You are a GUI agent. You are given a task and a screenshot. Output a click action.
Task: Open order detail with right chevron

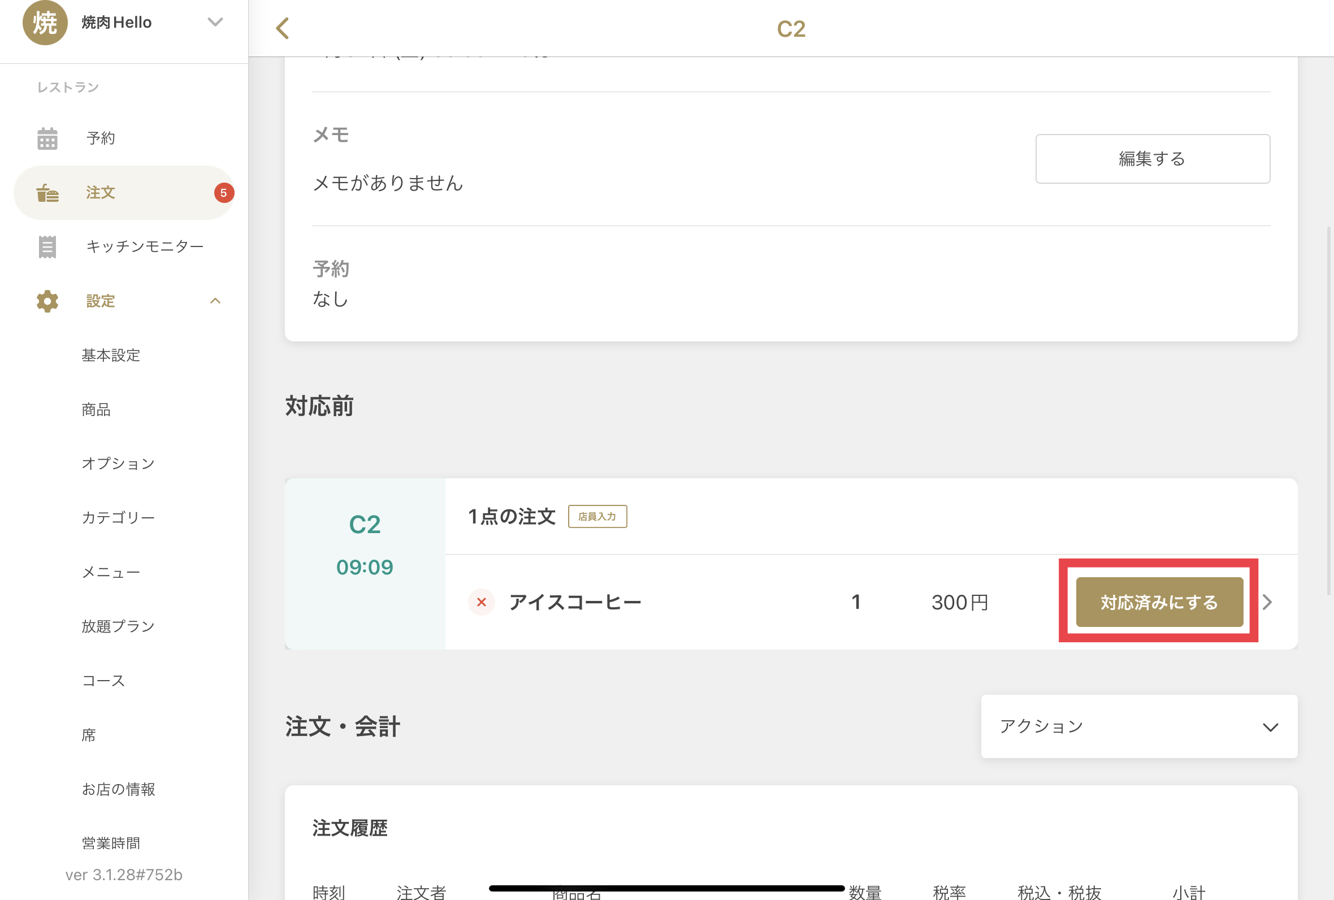click(1267, 602)
